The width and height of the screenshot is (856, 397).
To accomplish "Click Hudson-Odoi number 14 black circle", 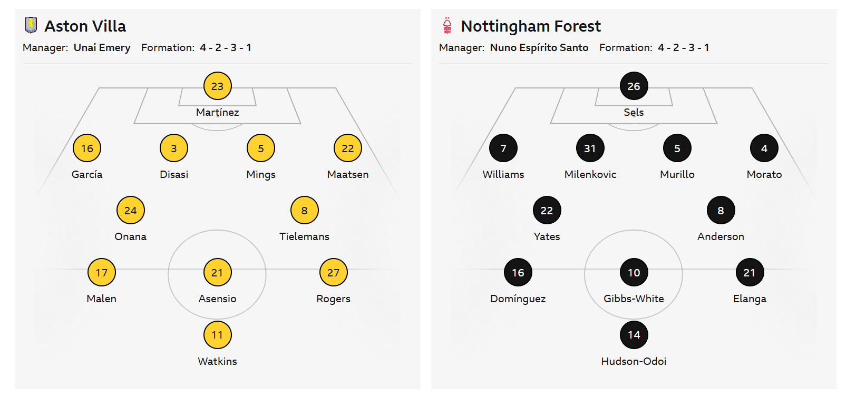I will (634, 335).
